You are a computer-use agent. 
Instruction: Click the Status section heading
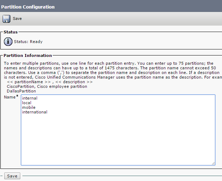click(x=11, y=32)
